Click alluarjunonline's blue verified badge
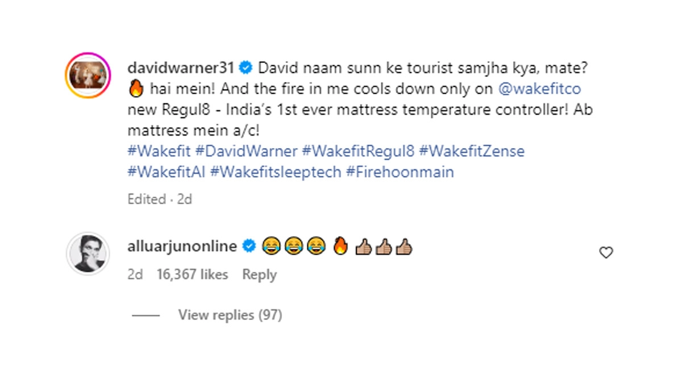682x383 pixels. [x=248, y=246]
